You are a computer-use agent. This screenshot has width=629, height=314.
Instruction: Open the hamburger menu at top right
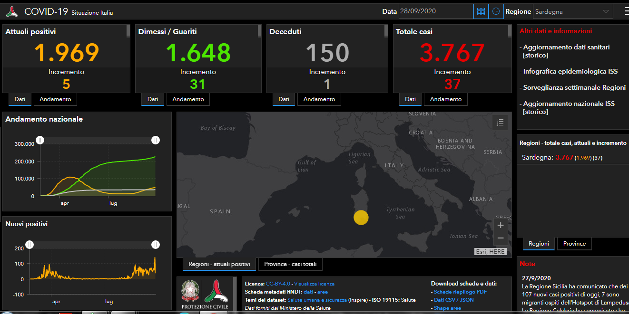click(626, 11)
